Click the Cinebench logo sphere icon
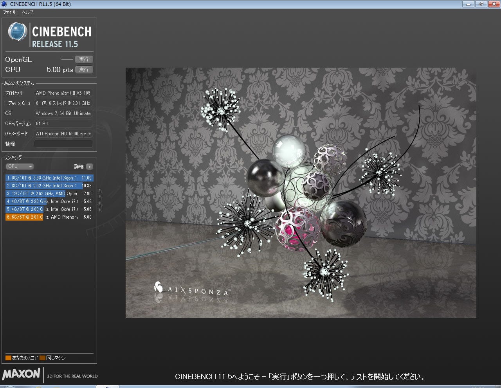 point(18,32)
